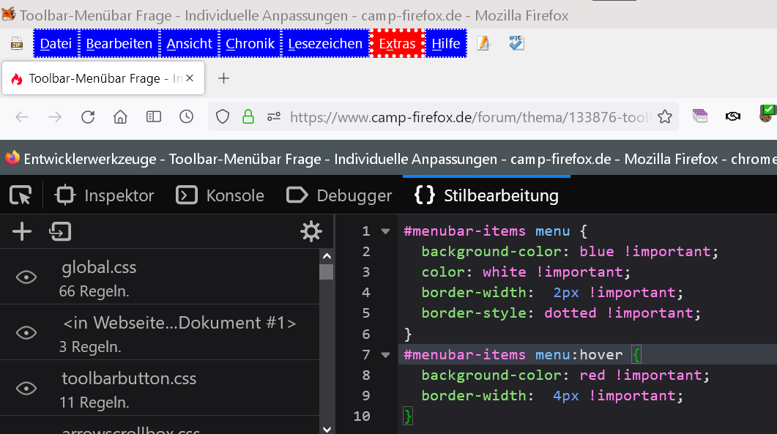Click '11 Regeln.' under toolbarbutton.css

pos(94,403)
